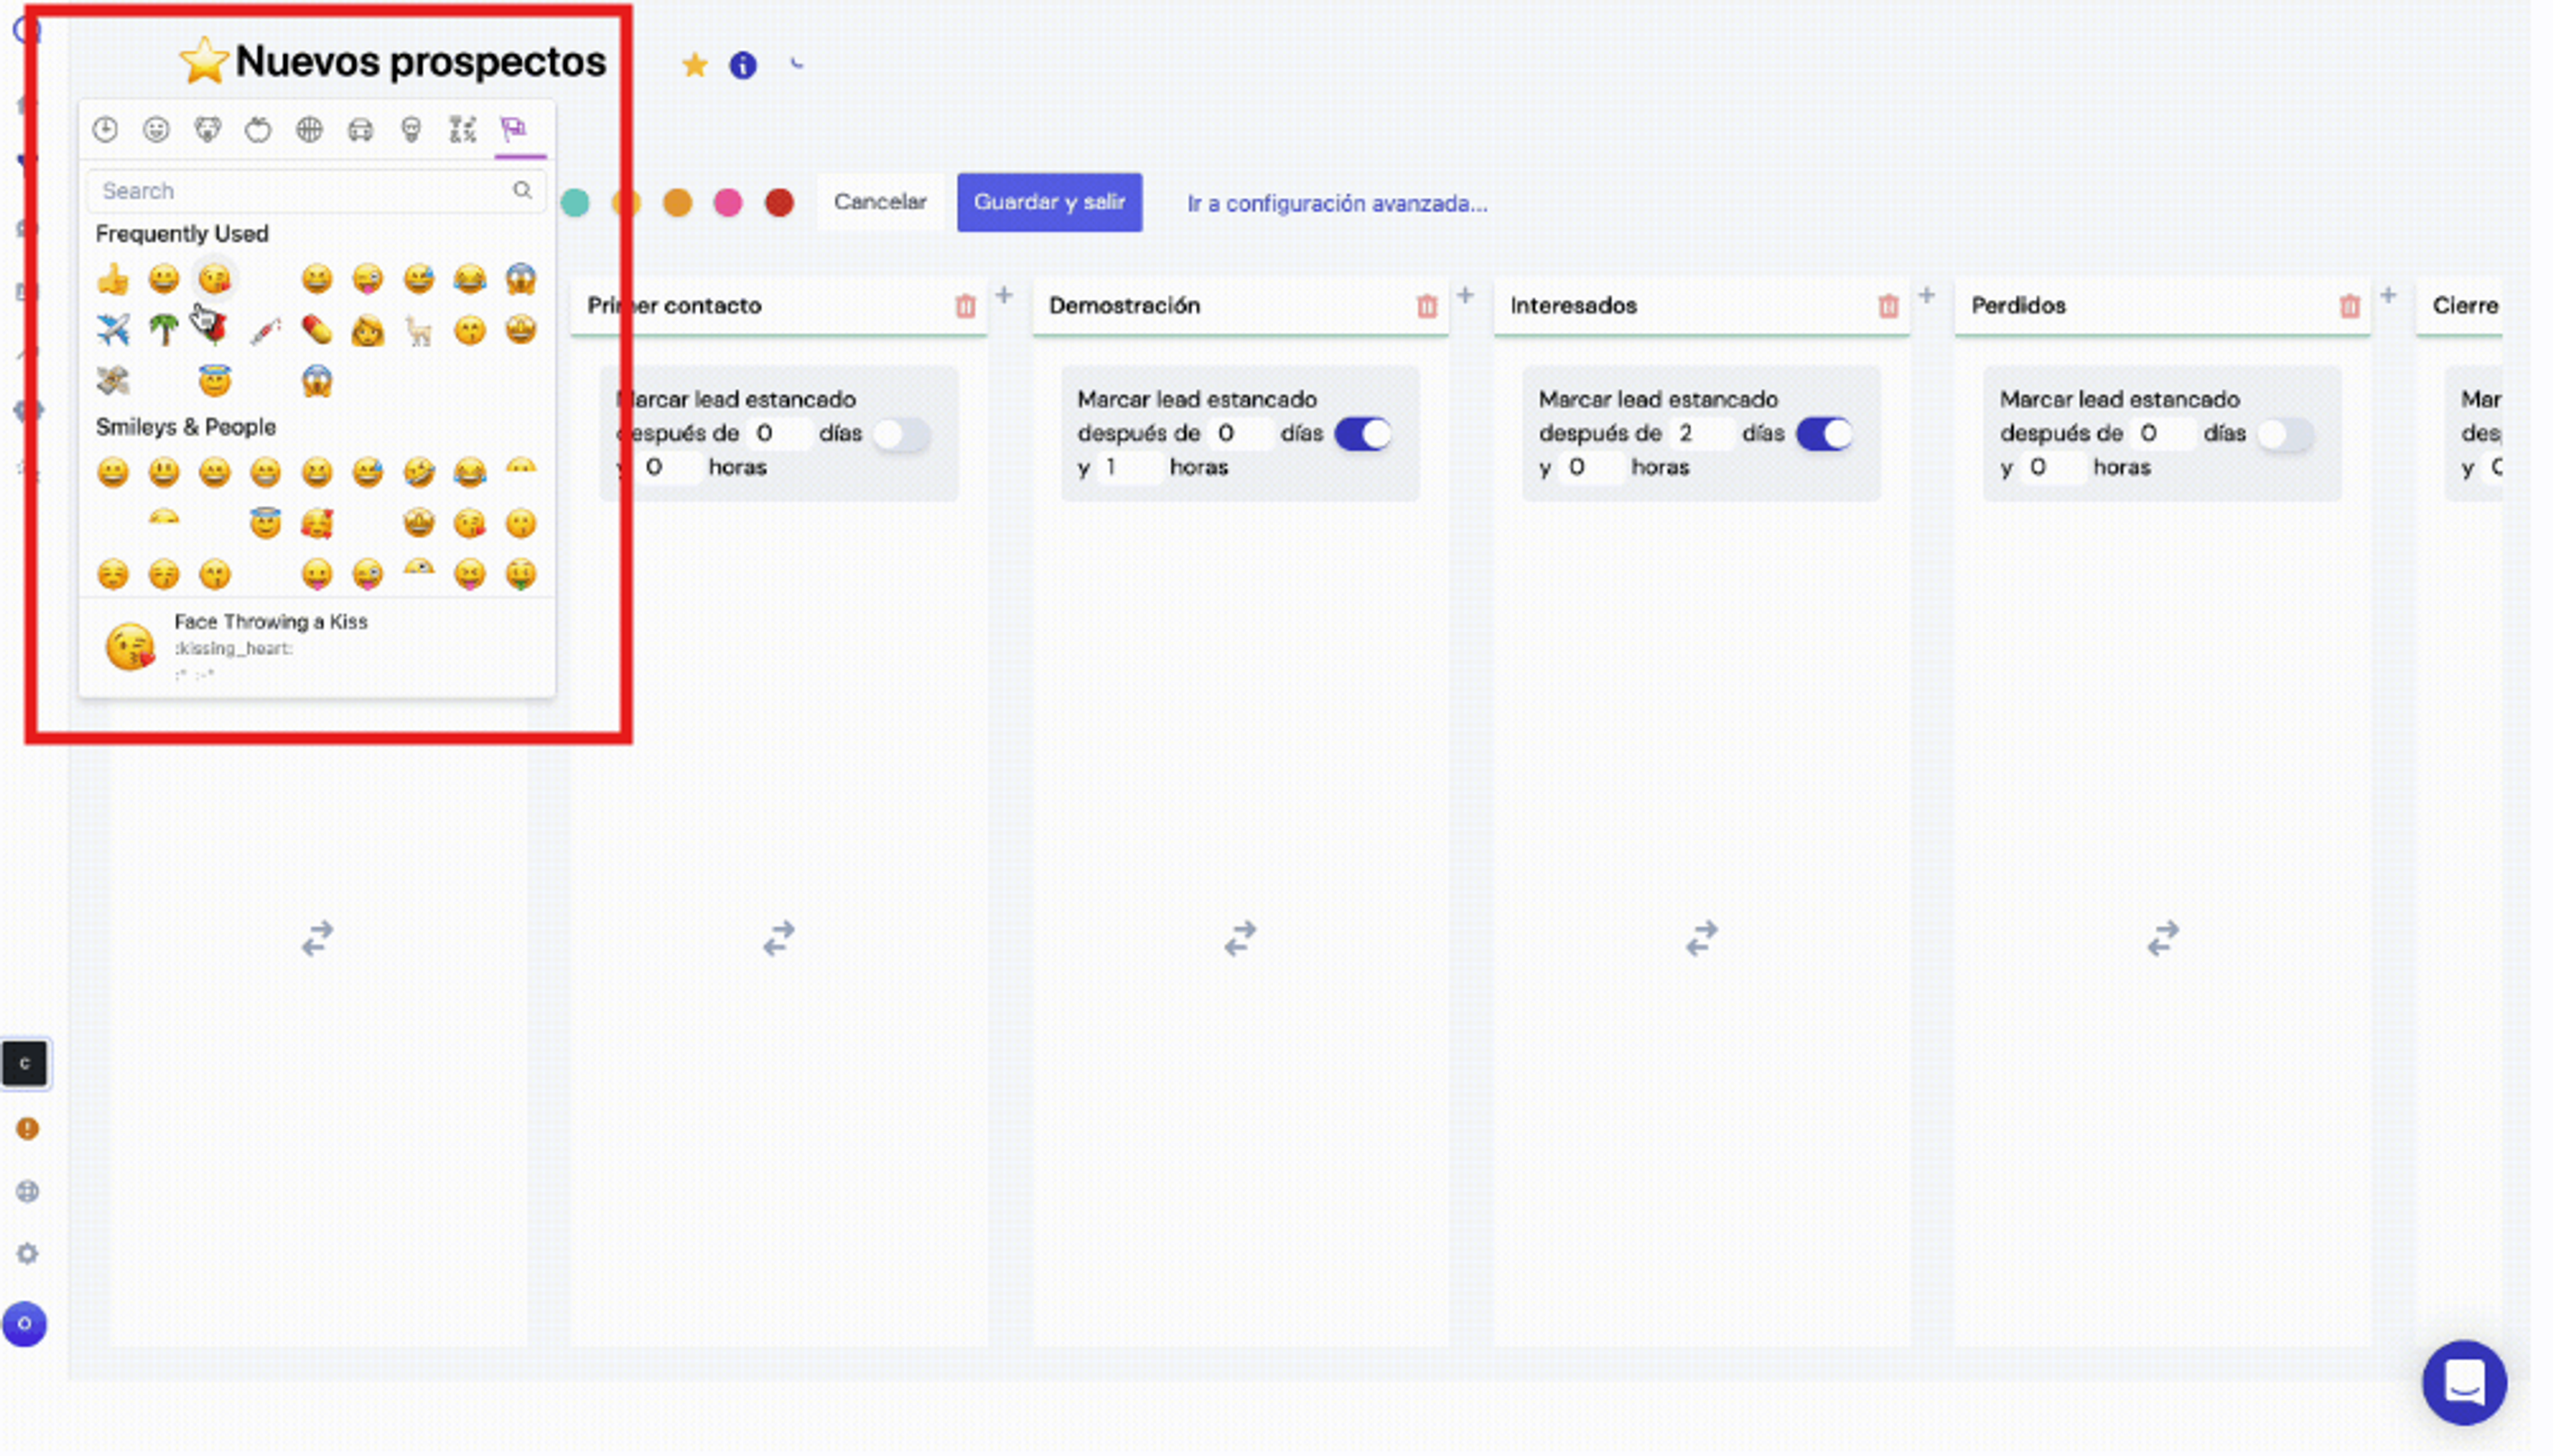Pick the airplane emoji
This screenshot has height=1456, width=2553.
tap(113, 329)
